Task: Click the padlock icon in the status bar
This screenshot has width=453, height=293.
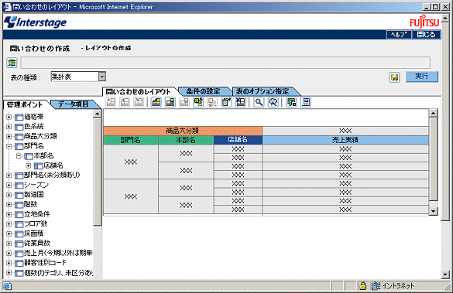Action: pyautogui.click(x=363, y=286)
